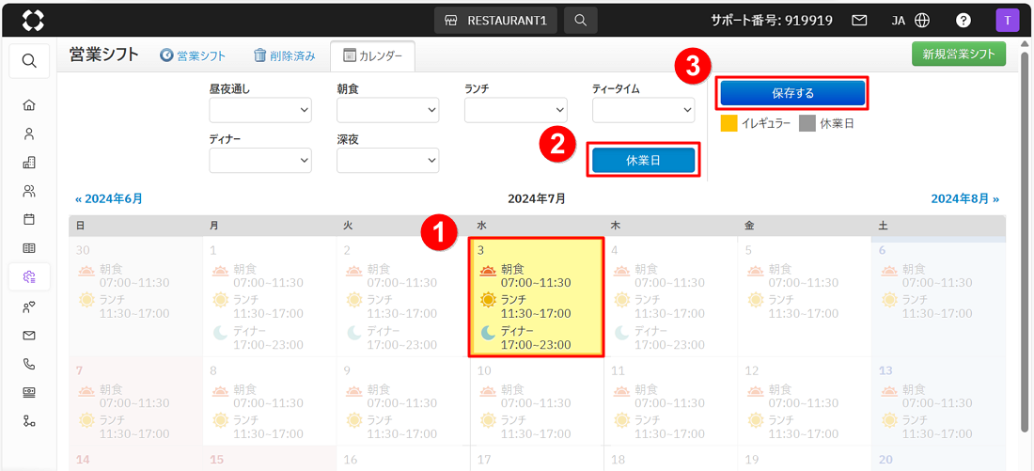Click the yellow イレギュラー legend swatch
This screenshot has height=471, width=1034.
(728, 123)
